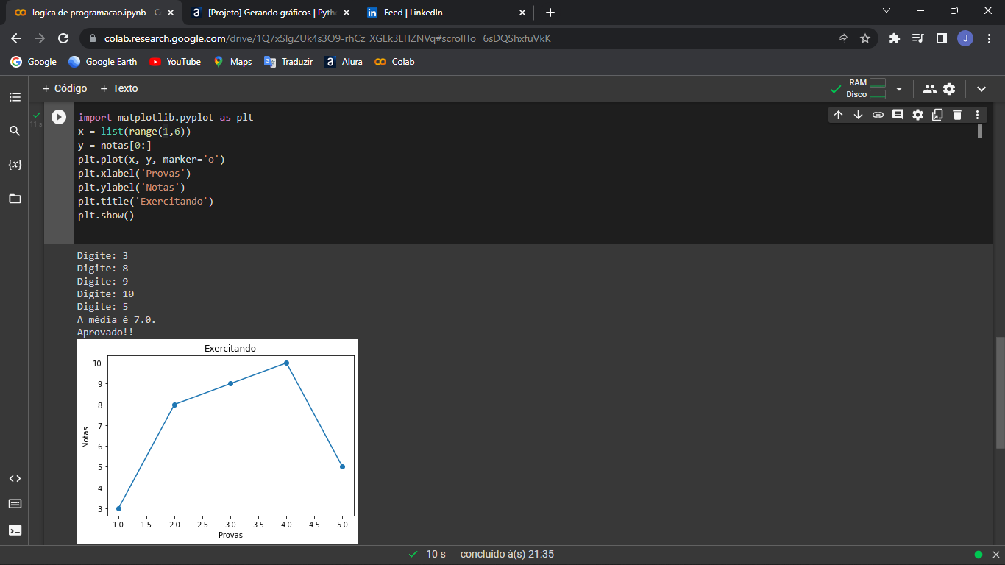The width and height of the screenshot is (1005, 565).
Task: Go back in browser history
Action: pos(16,38)
